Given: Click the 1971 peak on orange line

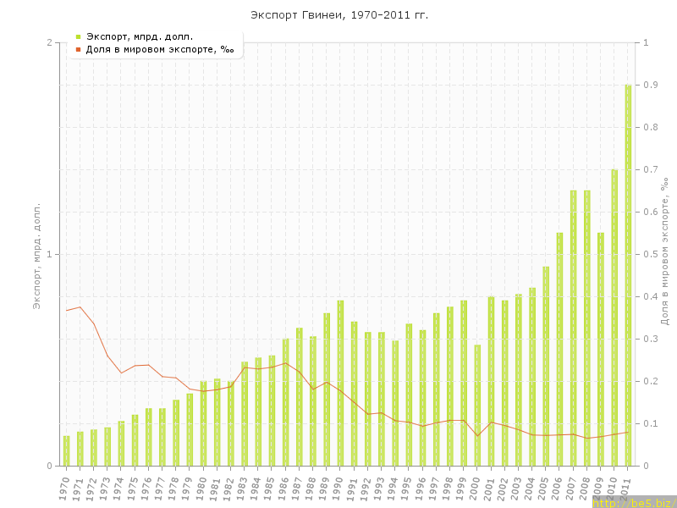Looking at the screenshot, I should [80, 306].
